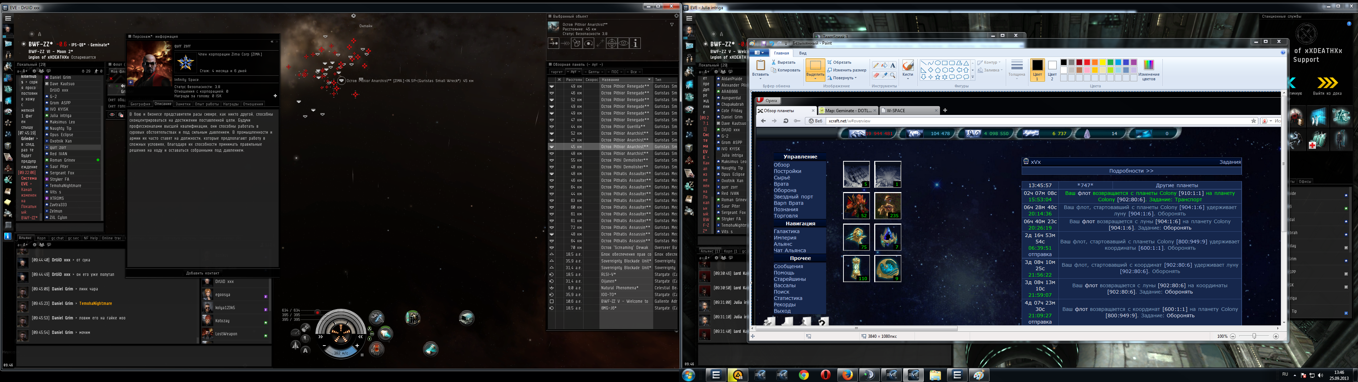Select the oval shape in Paint shapes gallery

click(937, 63)
